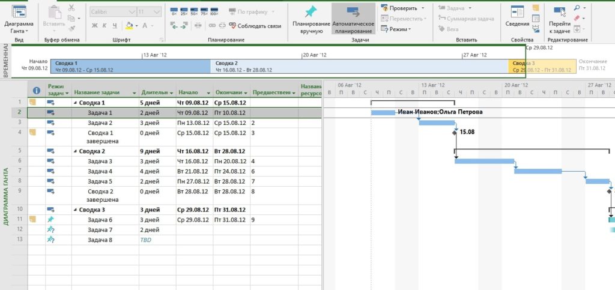Toggle Соблюдать связи option
The image size is (615, 290).
(x=255, y=26)
